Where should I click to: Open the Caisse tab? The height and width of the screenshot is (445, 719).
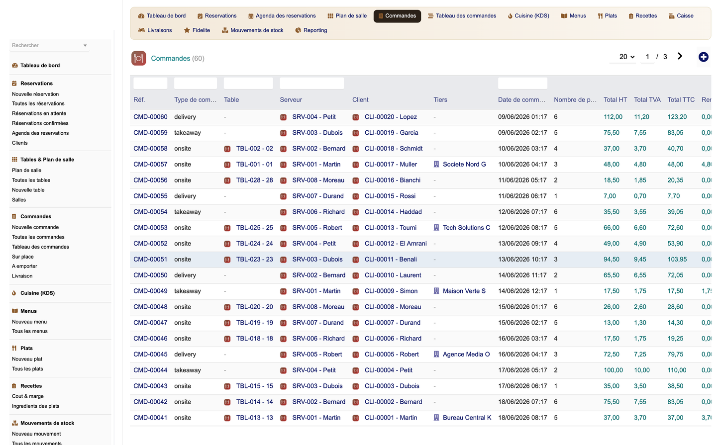point(681,16)
